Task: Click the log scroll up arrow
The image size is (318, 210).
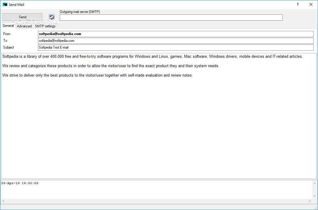Action: coord(314,183)
